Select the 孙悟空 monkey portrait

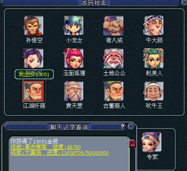[x=34, y=26]
